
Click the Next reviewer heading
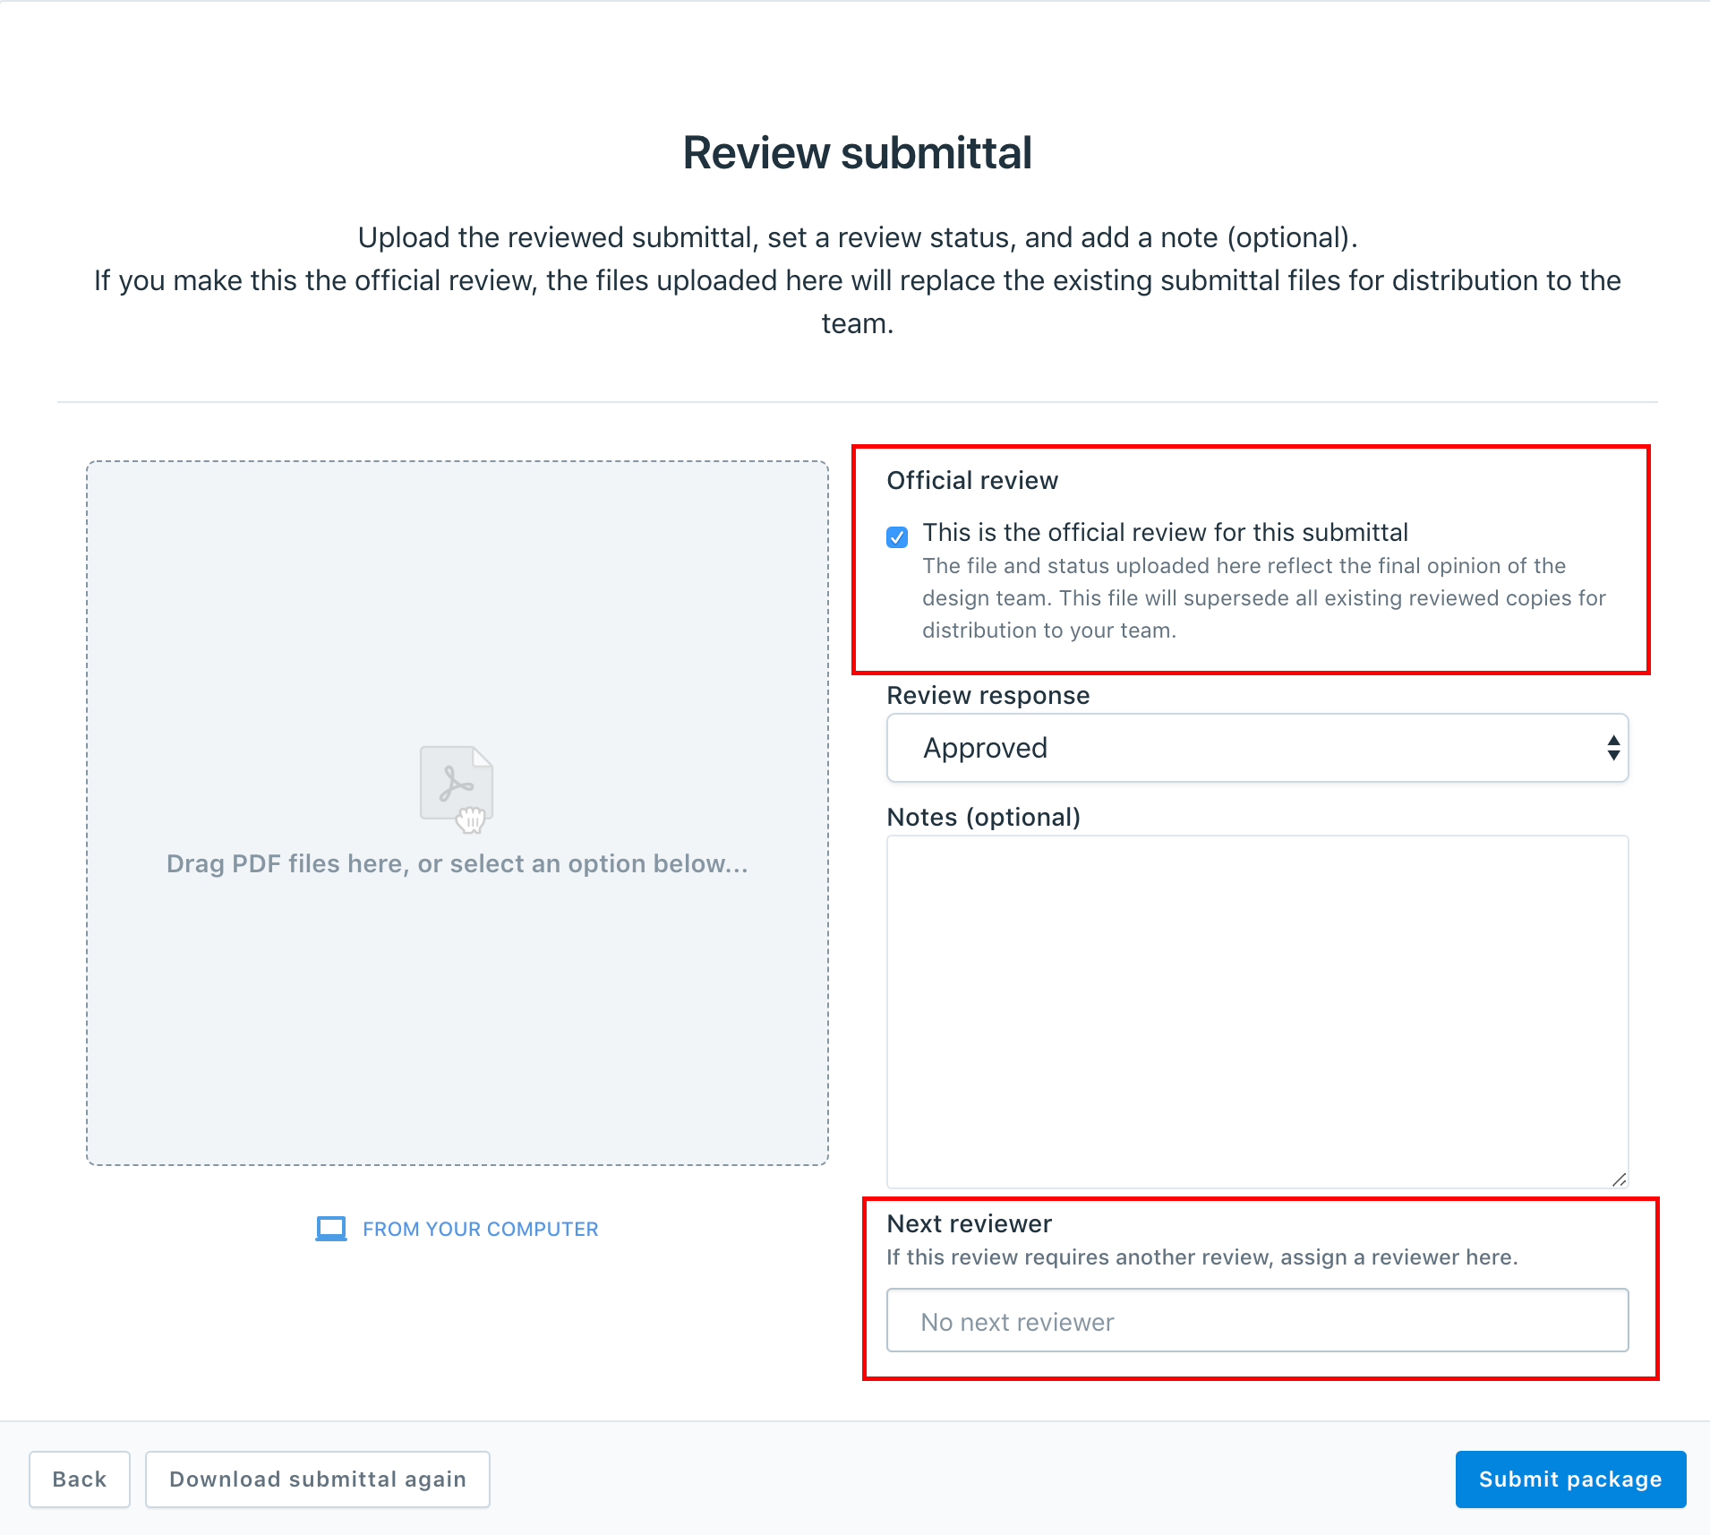(x=969, y=1223)
